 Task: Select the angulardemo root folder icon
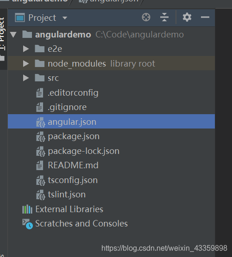coord(27,34)
